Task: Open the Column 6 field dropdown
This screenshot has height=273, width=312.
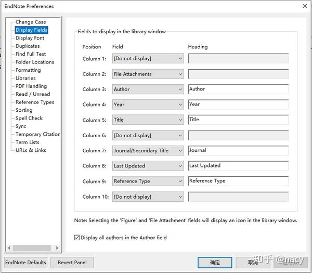Action: click(148, 136)
